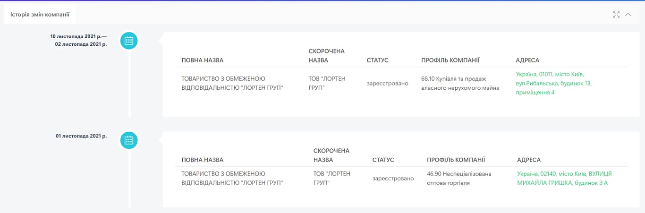645x213 pixels.
Task: Open the вул. Рибальська, будинок 13 address link
Action: click(x=553, y=83)
